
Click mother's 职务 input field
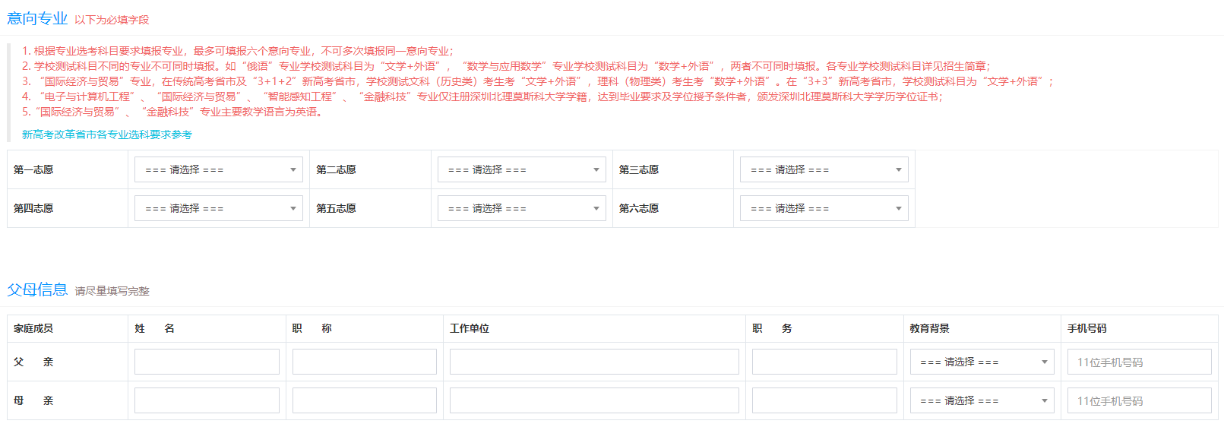tap(824, 400)
